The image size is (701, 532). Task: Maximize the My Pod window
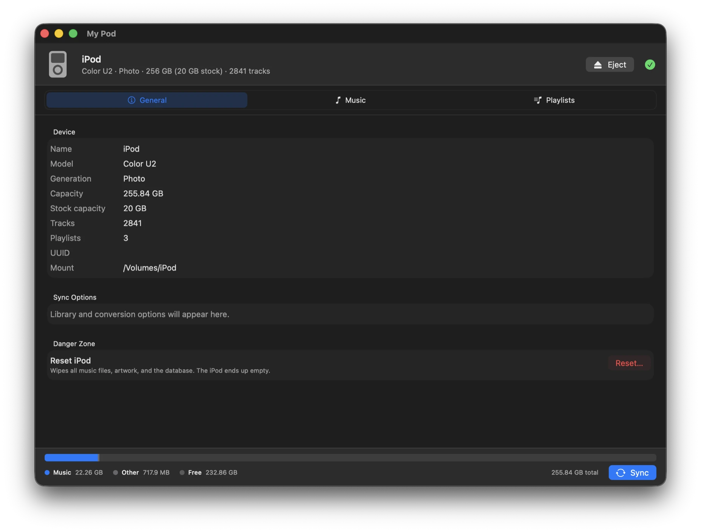[73, 34]
